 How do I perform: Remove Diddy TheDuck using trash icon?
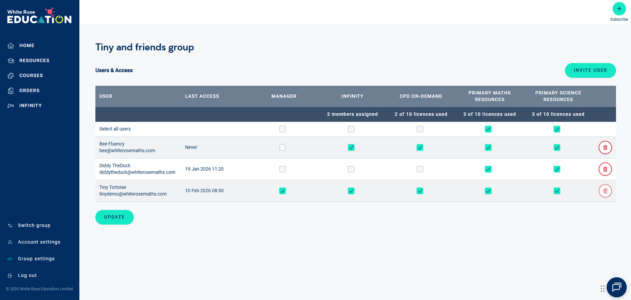(605, 169)
